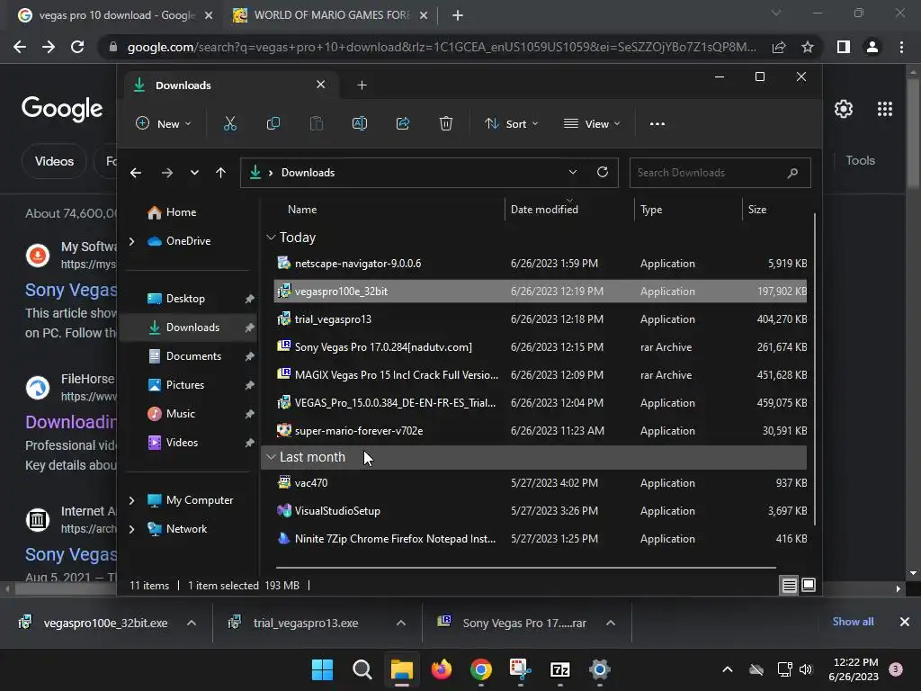The width and height of the screenshot is (921, 691).
Task: Open the address bar history dropdown
Action: pos(572,172)
